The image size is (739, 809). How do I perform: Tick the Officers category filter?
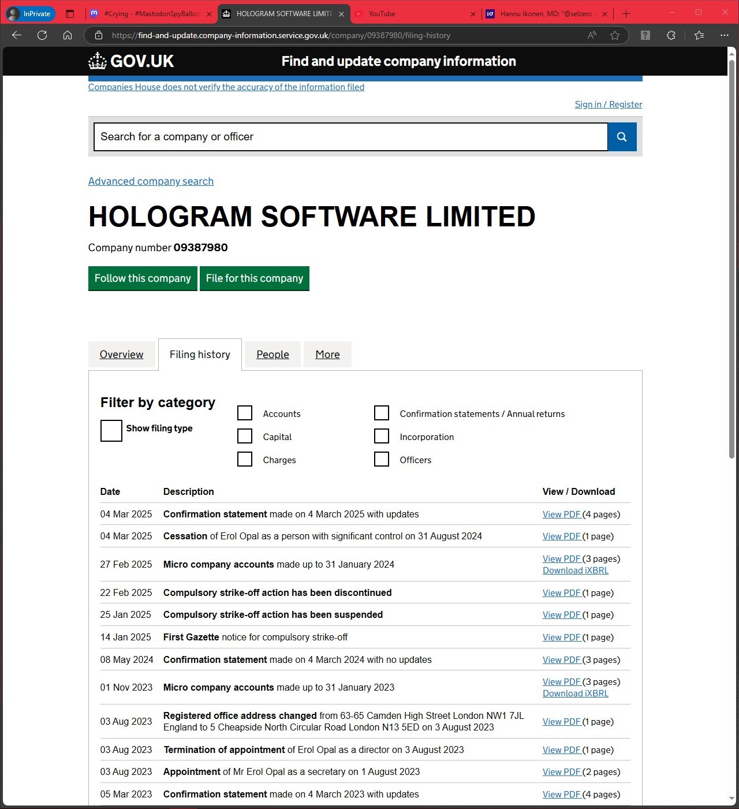[382, 459]
